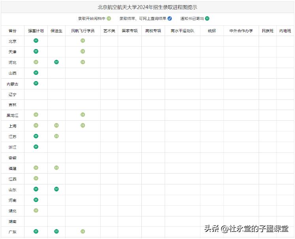
Task: Click 广东 民航飞行学员 status icon
Action: point(83,231)
